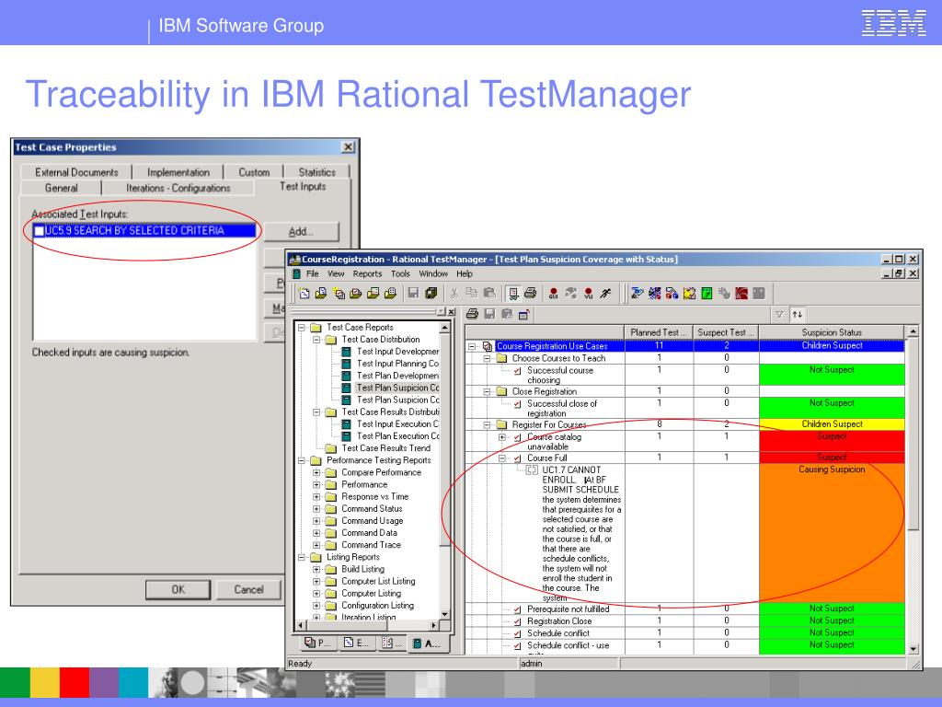Click the gray gears icon in toolbar
The image size is (942, 707).
click(724, 293)
